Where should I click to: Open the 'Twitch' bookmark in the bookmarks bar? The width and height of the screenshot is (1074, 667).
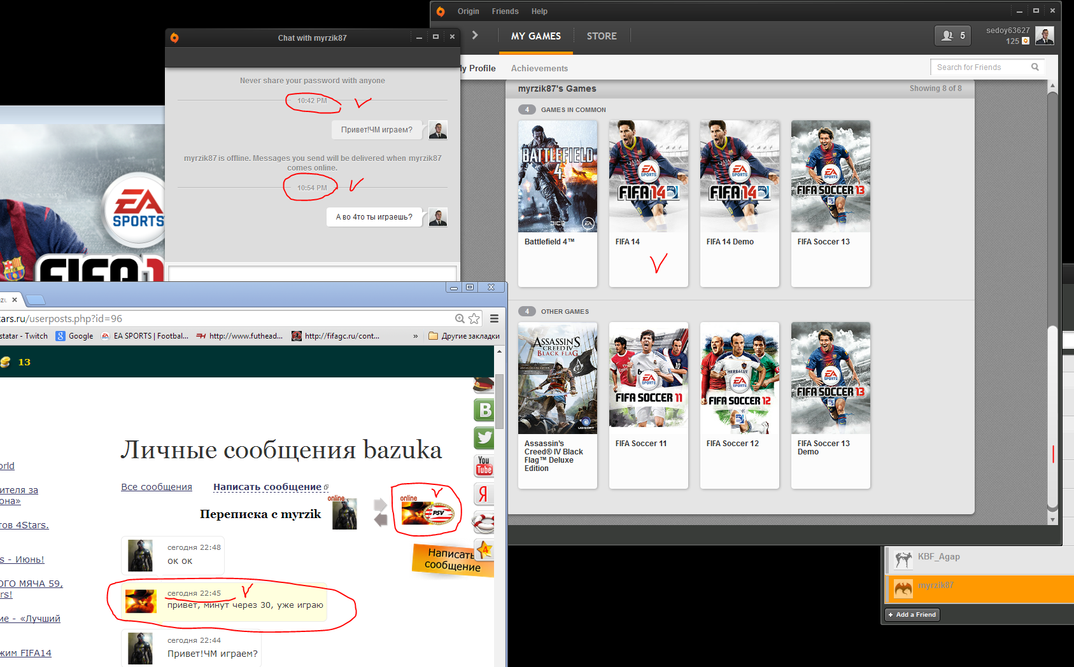(24, 336)
